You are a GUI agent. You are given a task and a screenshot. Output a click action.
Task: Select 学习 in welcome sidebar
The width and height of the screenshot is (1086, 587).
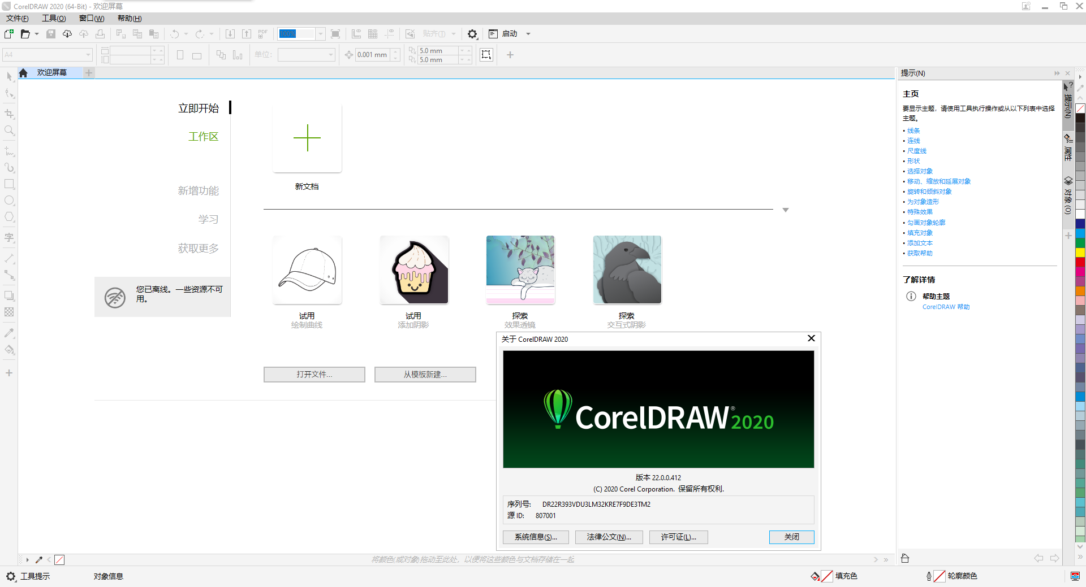pyautogui.click(x=208, y=219)
